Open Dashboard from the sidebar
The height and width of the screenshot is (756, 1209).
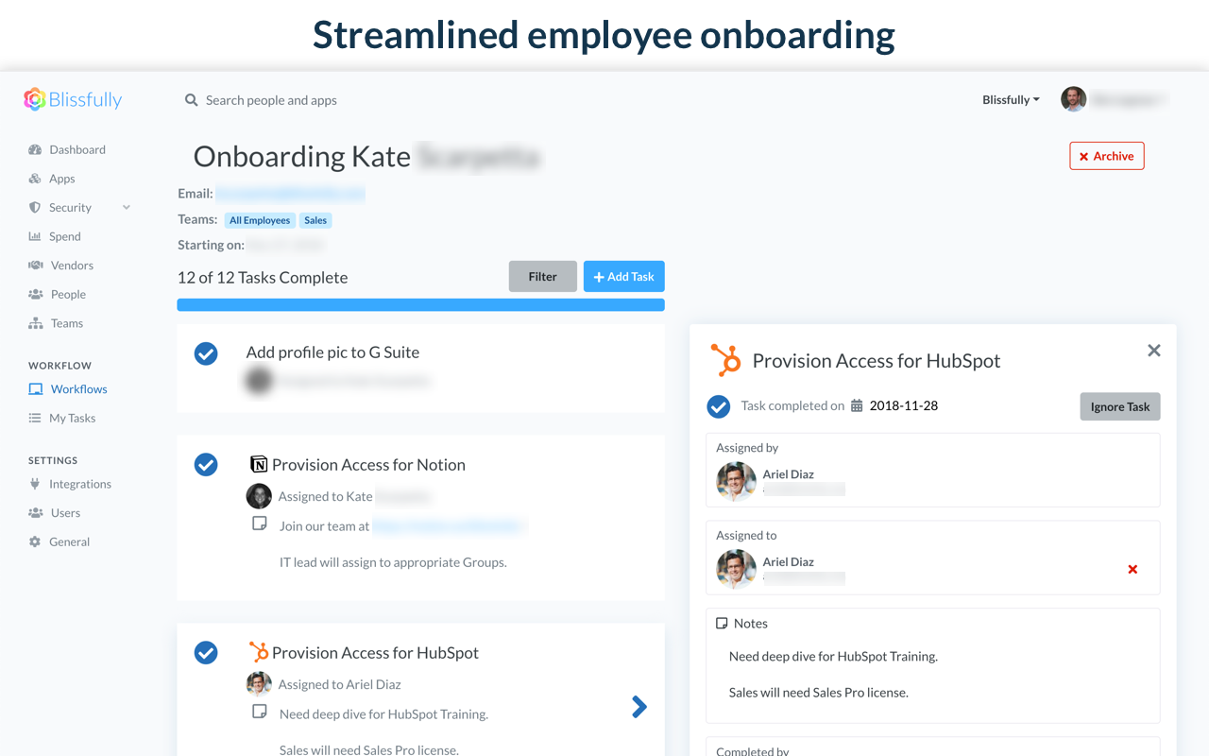(x=77, y=149)
